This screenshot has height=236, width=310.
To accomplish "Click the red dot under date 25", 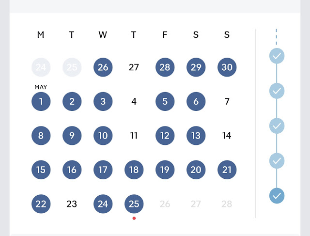I will tap(134, 218).
